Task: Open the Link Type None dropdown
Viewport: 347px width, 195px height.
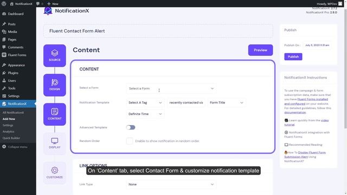Action: tap(171, 184)
